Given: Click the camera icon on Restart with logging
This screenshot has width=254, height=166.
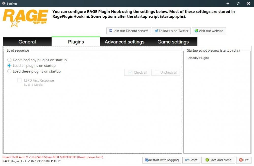Looking at the screenshot, I should click(x=147, y=160).
